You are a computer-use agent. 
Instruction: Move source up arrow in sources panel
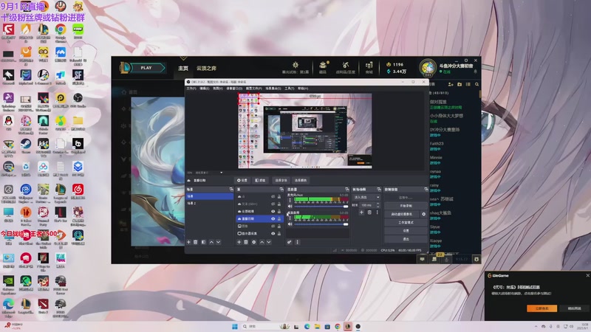[x=262, y=242]
